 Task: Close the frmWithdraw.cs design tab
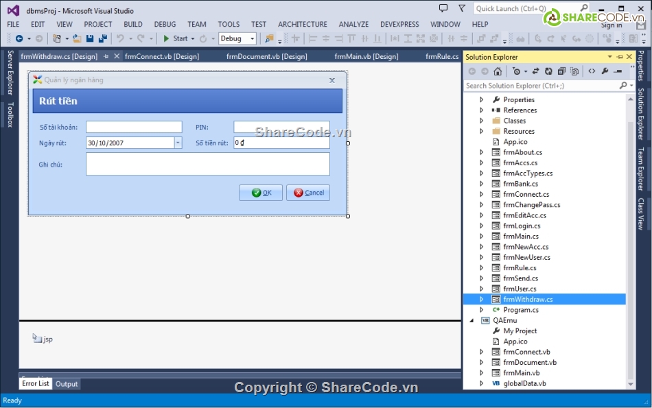(x=117, y=56)
